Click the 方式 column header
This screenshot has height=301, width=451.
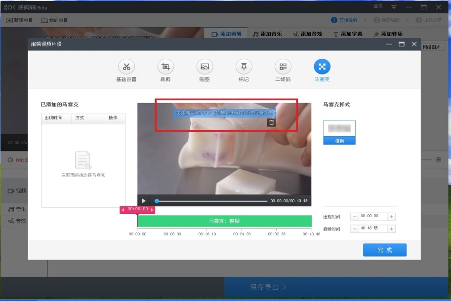pyautogui.click(x=88, y=118)
